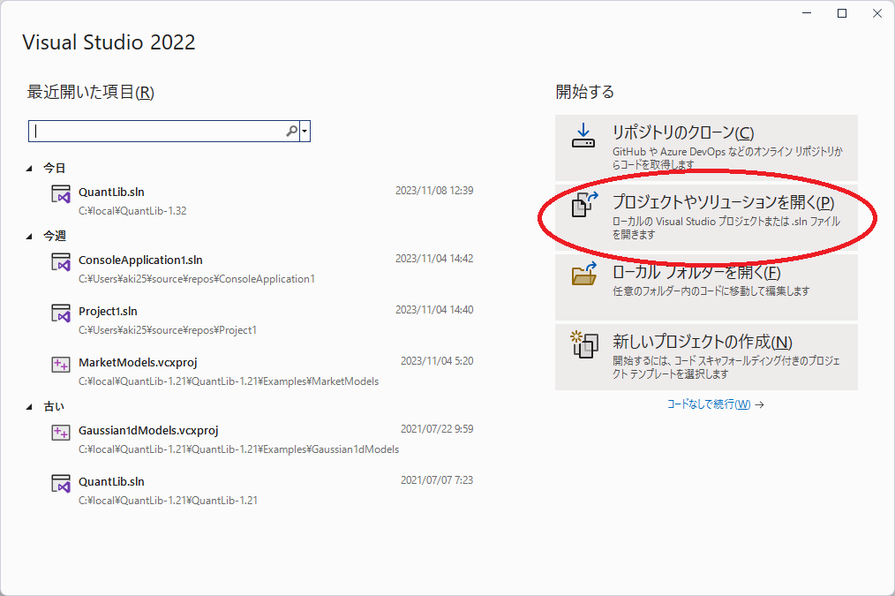Click the Gaussian1dModels.vcxproj C++ project icon

coord(61,432)
